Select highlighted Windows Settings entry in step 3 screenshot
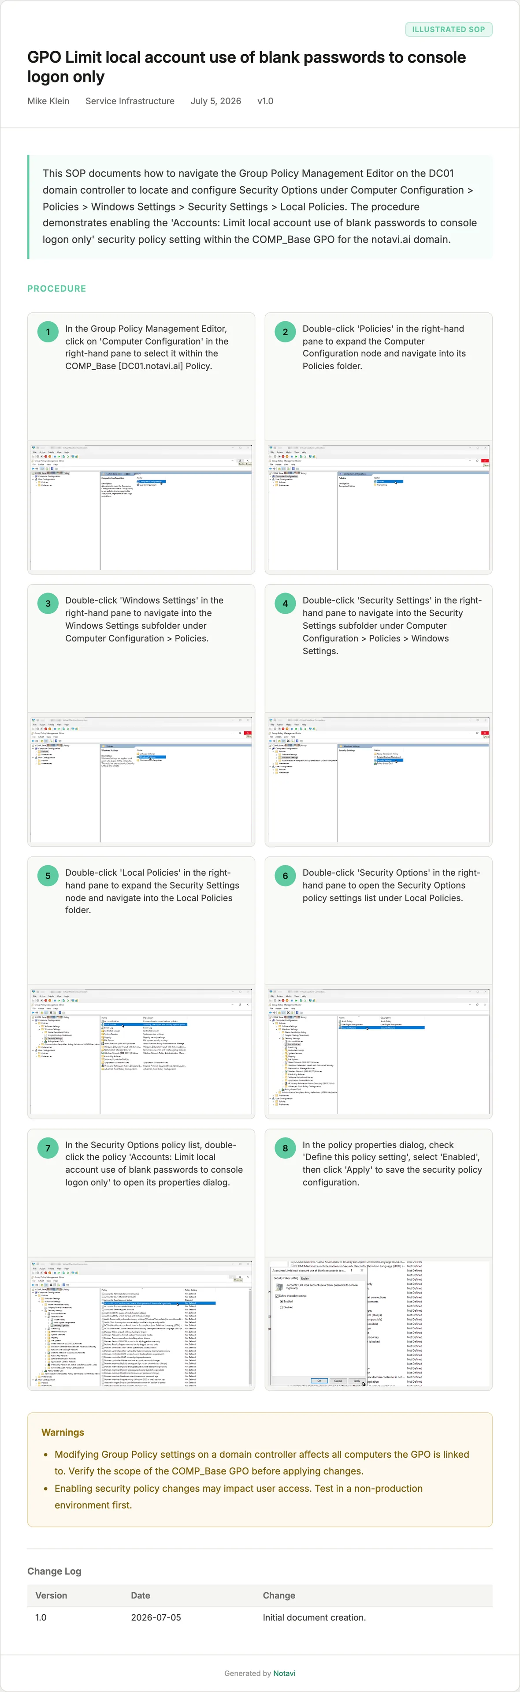 click(152, 757)
